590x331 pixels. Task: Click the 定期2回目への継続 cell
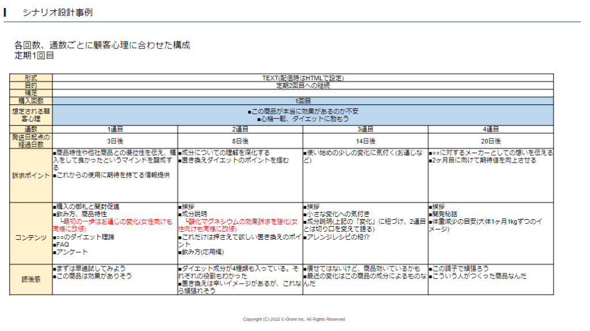pos(302,85)
